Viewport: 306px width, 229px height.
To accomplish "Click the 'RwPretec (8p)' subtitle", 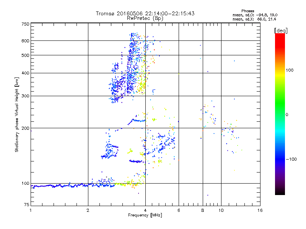I will pyautogui.click(x=145, y=18).
